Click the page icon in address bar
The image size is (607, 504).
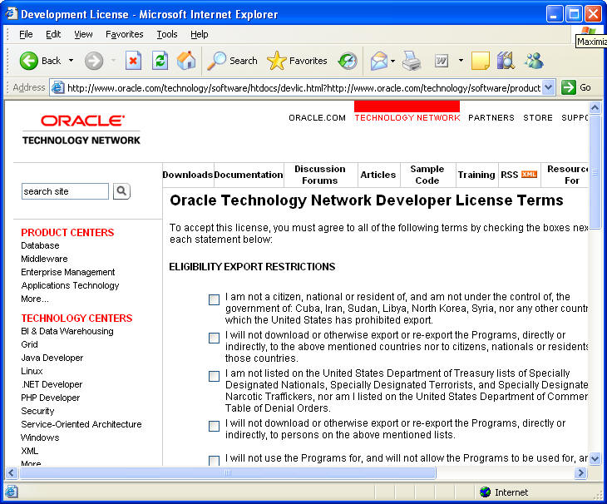coord(58,87)
